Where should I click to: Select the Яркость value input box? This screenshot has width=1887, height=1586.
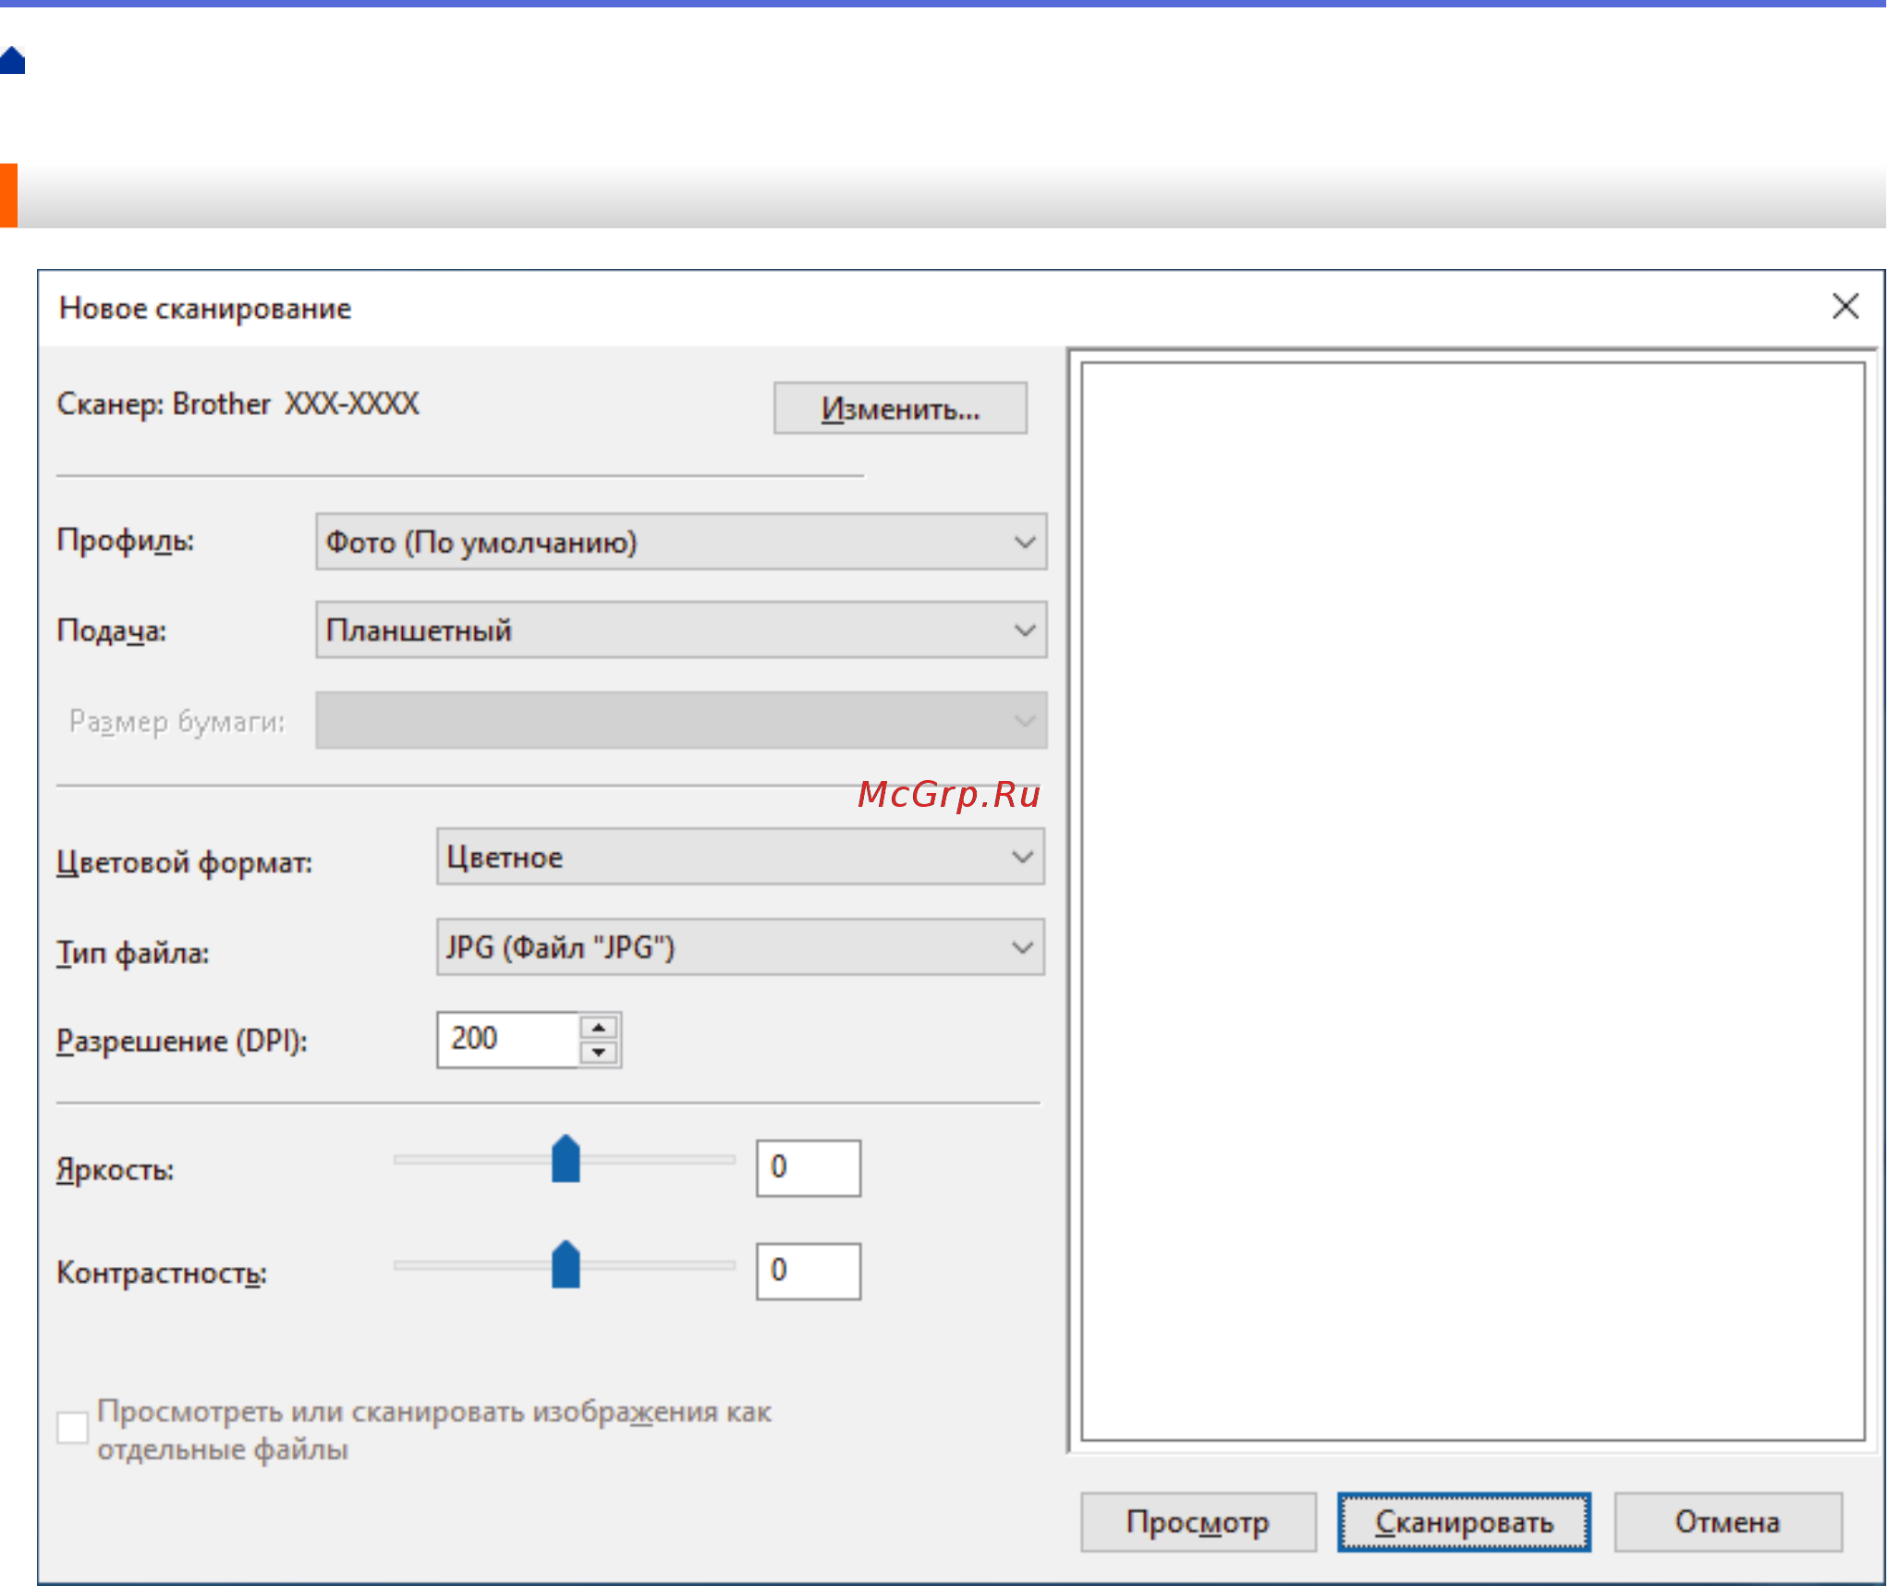(x=807, y=1167)
